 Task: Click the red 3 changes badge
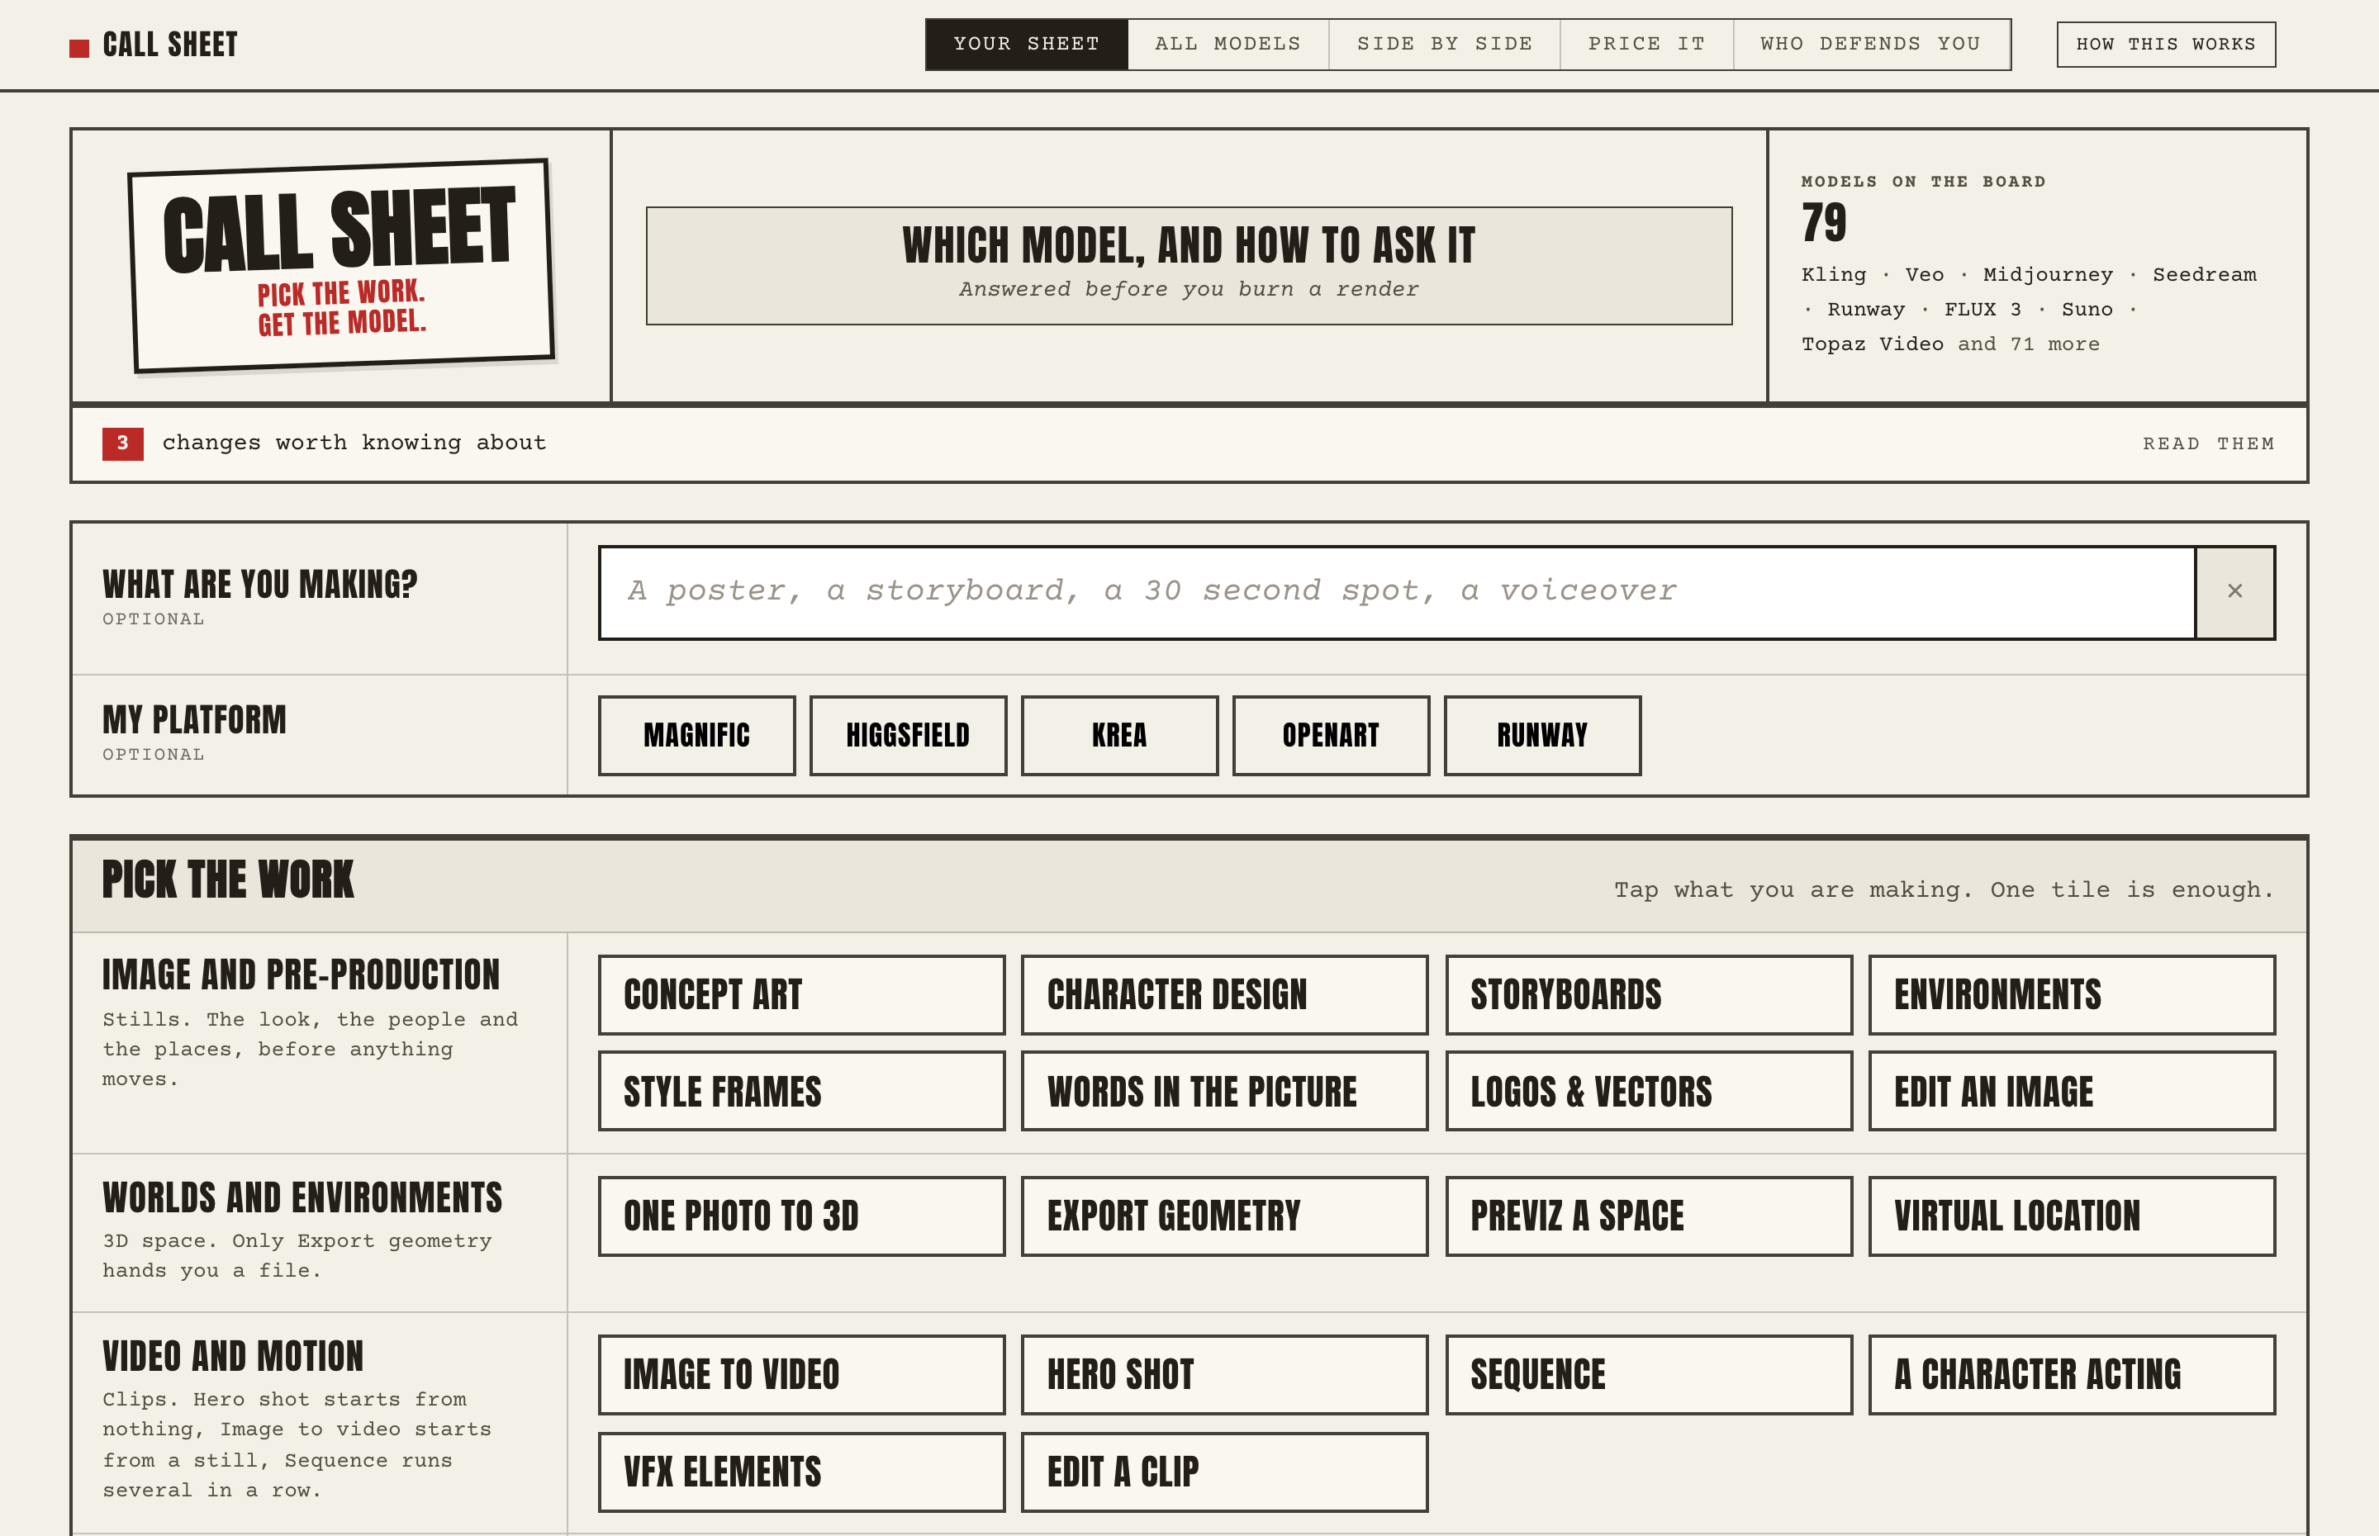(123, 443)
